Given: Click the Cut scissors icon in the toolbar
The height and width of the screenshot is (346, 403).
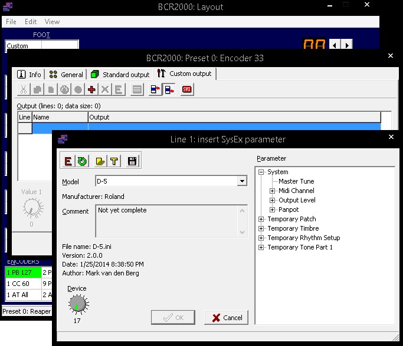Looking at the screenshot, I should [x=24, y=89].
